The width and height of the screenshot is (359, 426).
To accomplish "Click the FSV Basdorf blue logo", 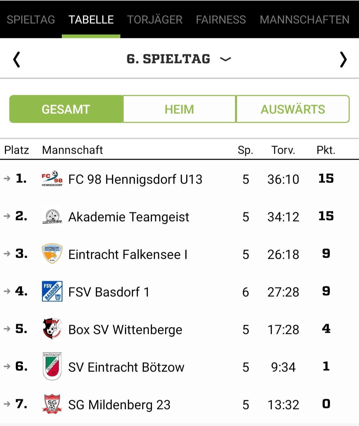I will 52,291.
